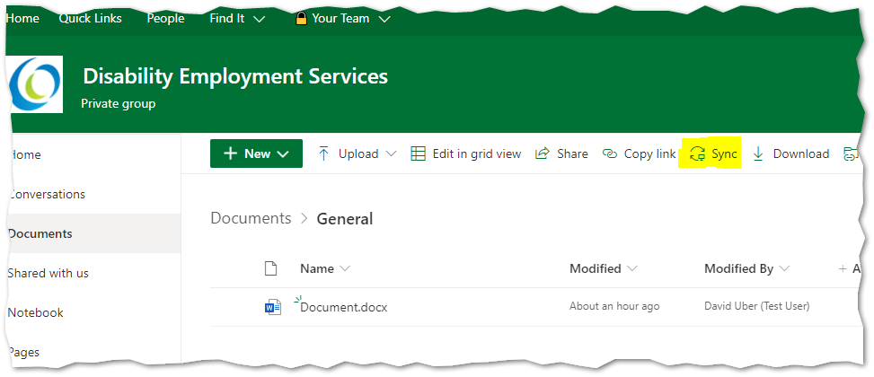This screenshot has height=377, width=874.
Task: Open Quick Links in top navigation
Action: (x=91, y=18)
